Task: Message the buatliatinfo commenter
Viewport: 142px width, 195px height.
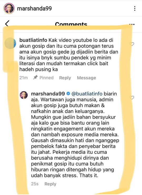Action: pos(87,78)
